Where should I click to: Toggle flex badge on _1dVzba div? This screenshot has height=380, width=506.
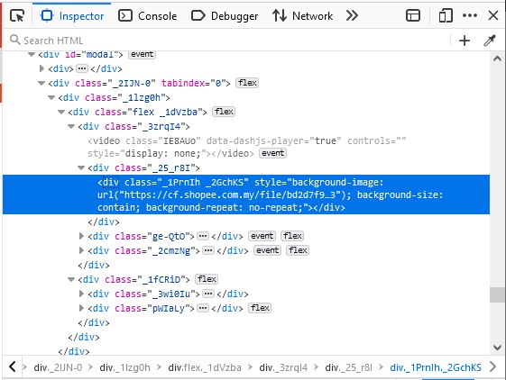(224, 112)
